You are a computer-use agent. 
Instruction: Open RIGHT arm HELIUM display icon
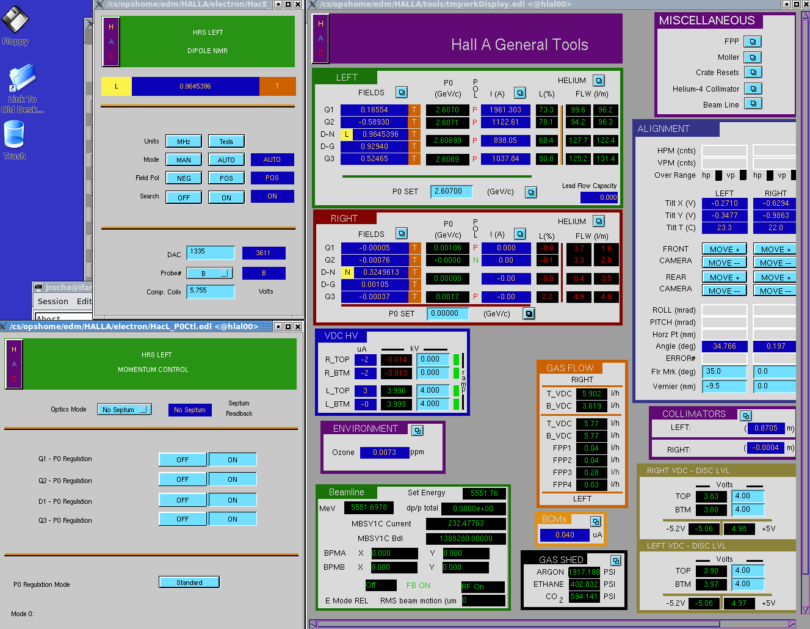coord(599,221)
